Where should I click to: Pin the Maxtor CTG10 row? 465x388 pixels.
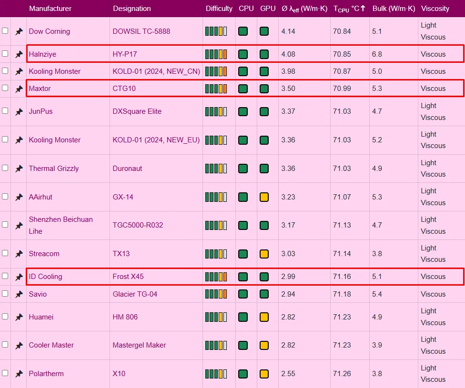click(x=19, y=89)
